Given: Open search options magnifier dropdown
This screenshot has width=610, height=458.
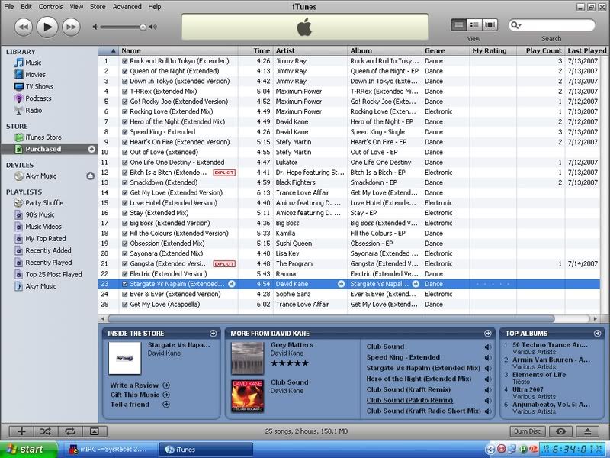Looking at the screenshot, I should (516, 25).
